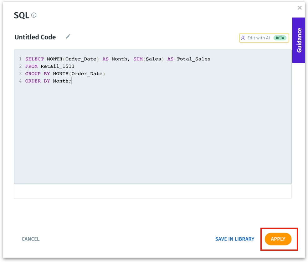
Task: Select line number 2 in the gutter
Action: pos(20,66)
